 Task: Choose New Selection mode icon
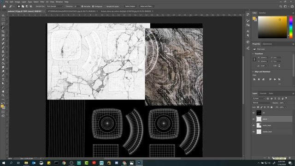[x=19, y=6]
